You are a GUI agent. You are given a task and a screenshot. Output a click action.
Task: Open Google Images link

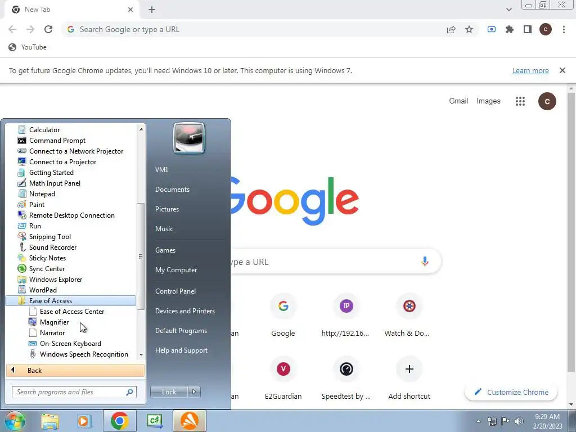click(x=488, y=101)
